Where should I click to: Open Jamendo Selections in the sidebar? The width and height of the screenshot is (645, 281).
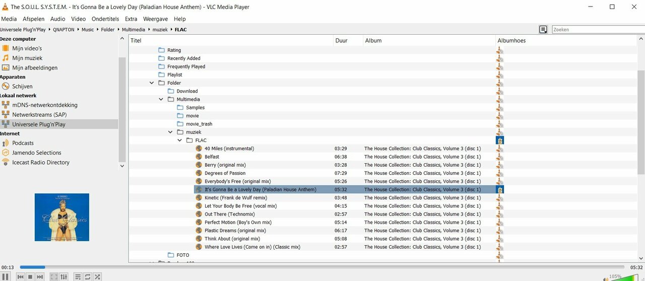point(37,153)
